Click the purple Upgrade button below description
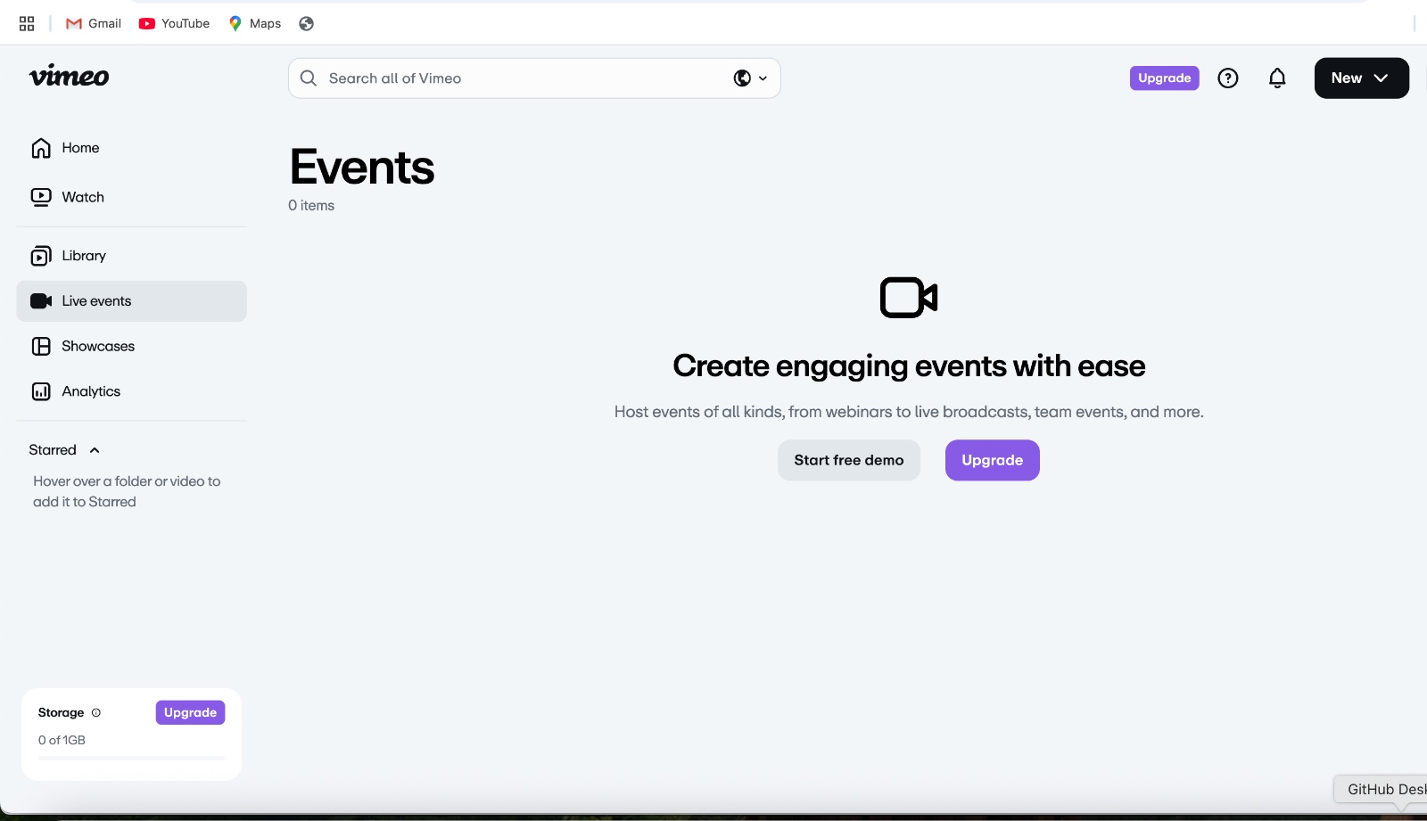 pyautogui.click(x=992, y=460)
